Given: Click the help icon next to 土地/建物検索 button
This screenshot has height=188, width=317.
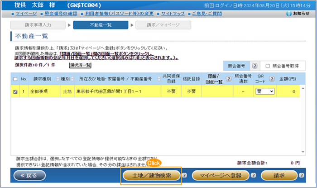Looking at the screenshot, I should (x=185, y=176).
